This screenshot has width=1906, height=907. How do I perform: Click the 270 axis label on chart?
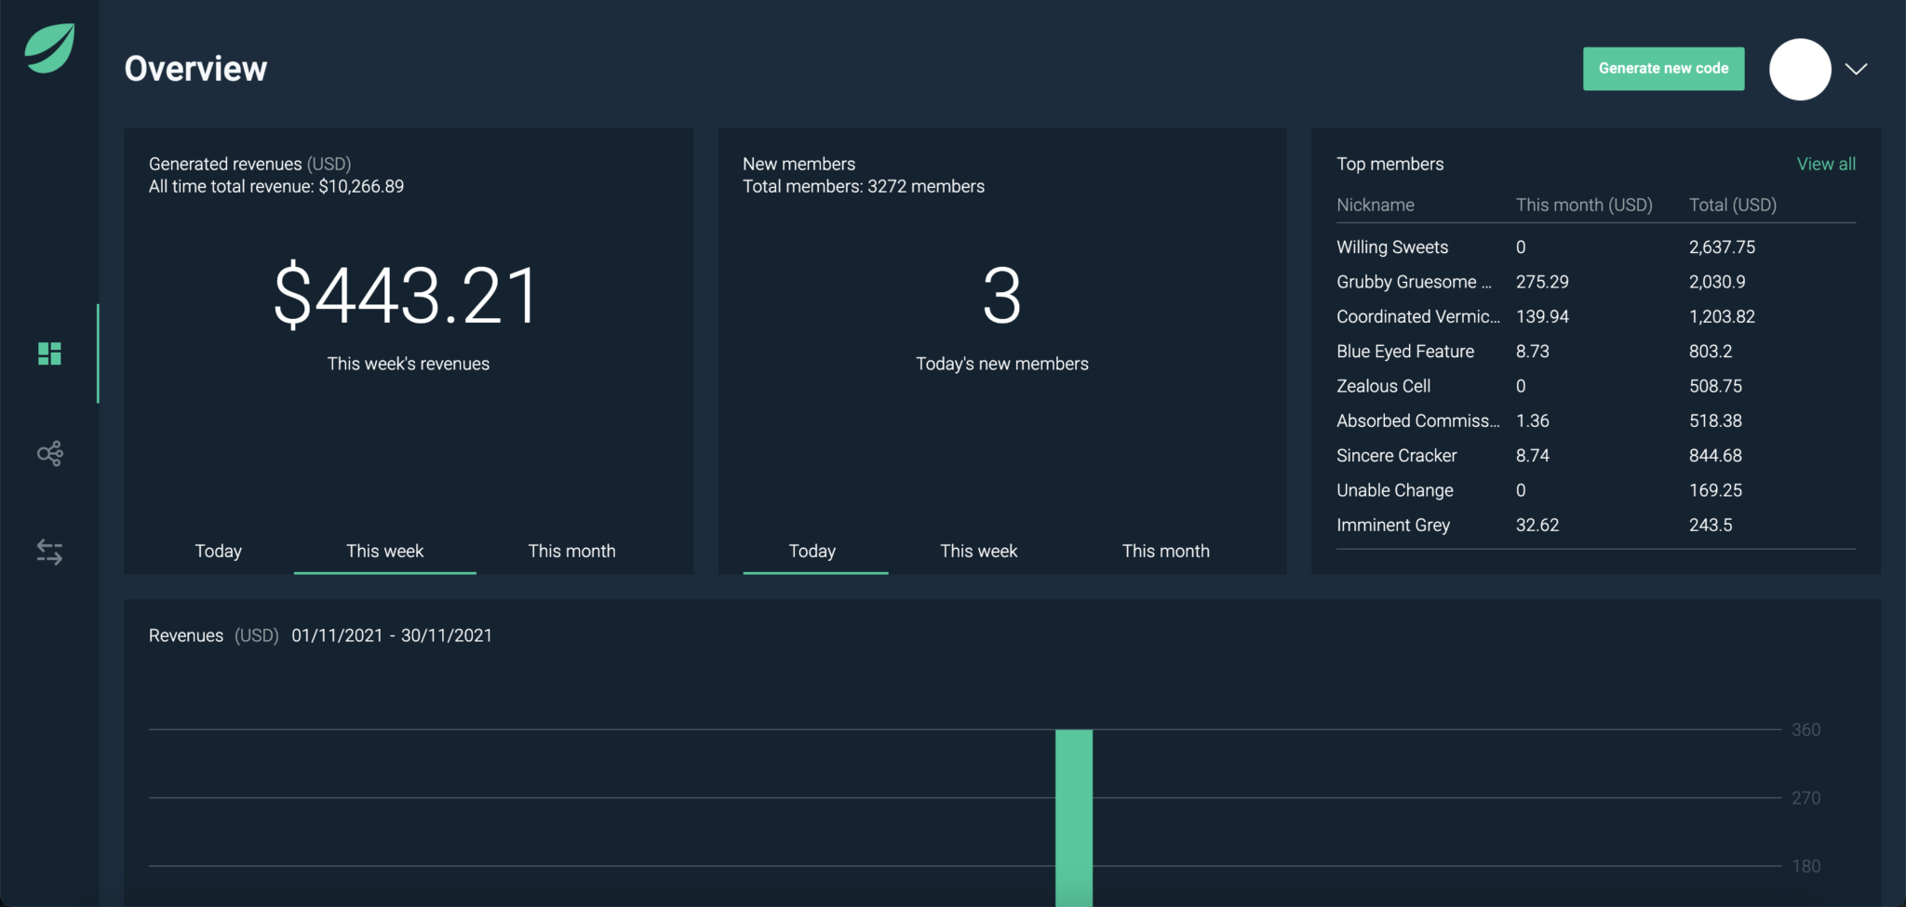(x=1805, y=798)
